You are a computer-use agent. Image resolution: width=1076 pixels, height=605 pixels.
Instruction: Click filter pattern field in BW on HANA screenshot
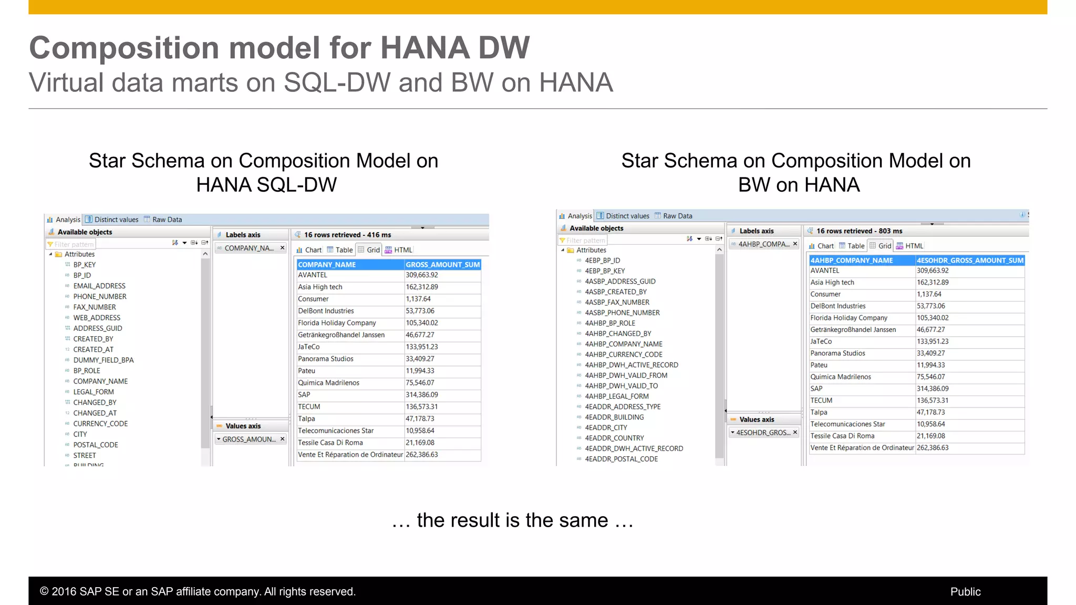[582, 241]
